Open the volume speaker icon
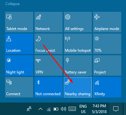 tap(63, 109)
